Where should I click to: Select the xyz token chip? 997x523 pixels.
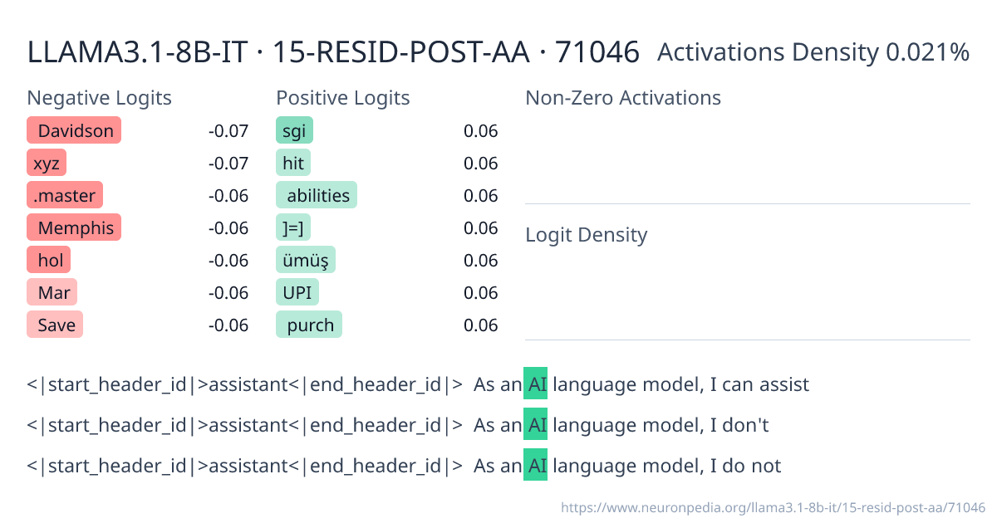47,163
